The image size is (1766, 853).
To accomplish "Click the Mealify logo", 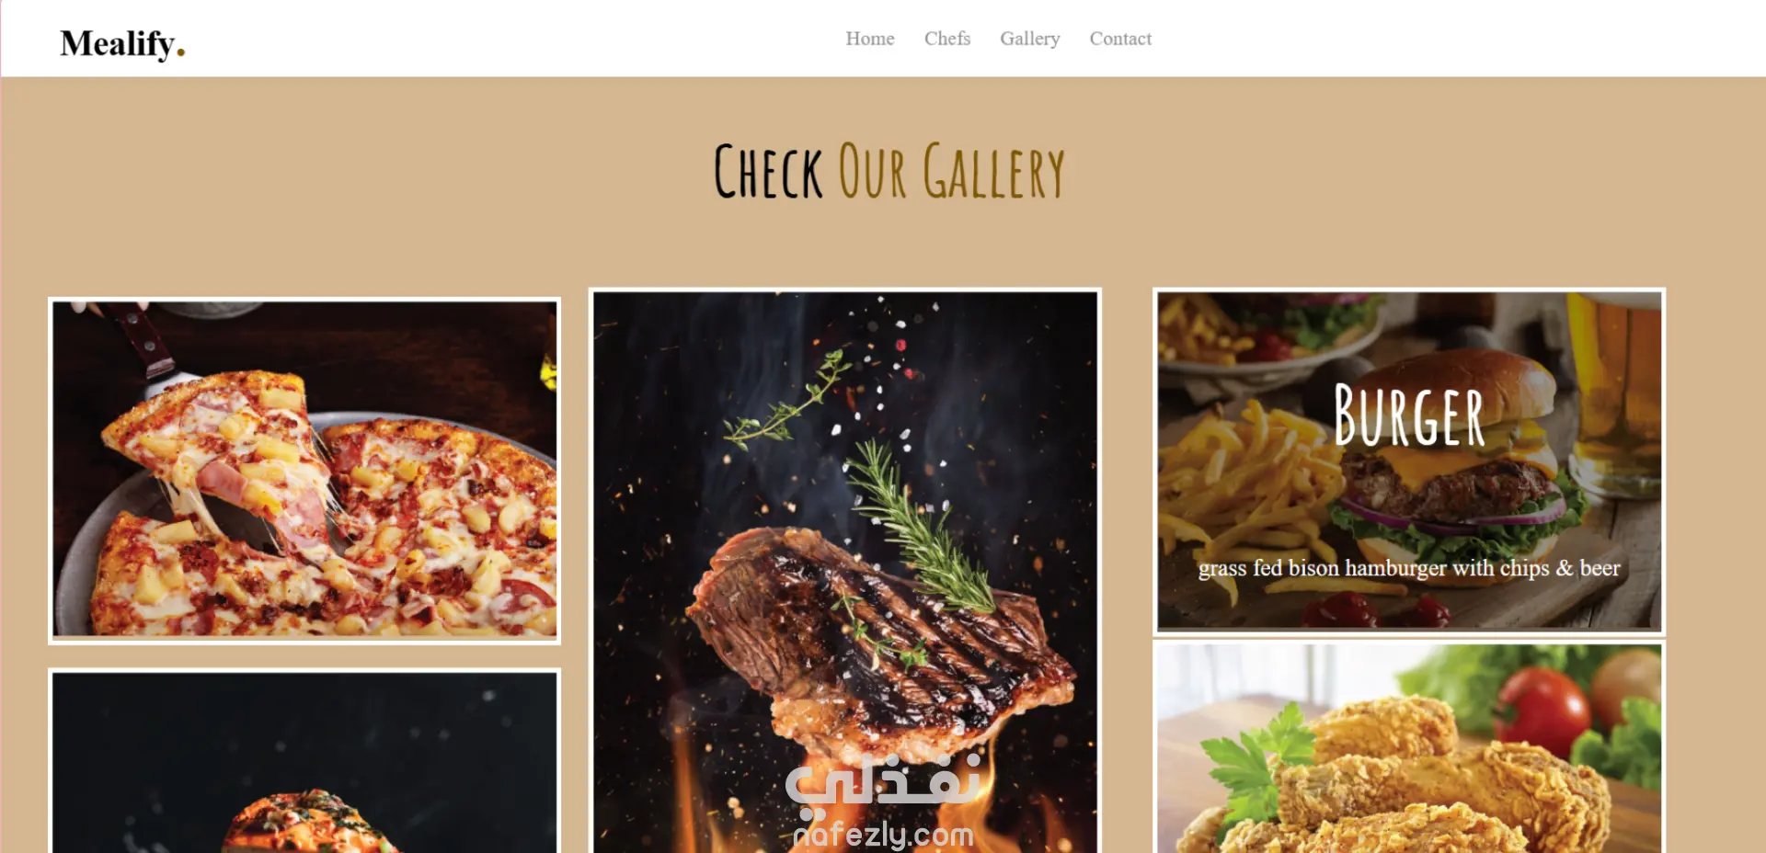I will (x=122, y=43).
